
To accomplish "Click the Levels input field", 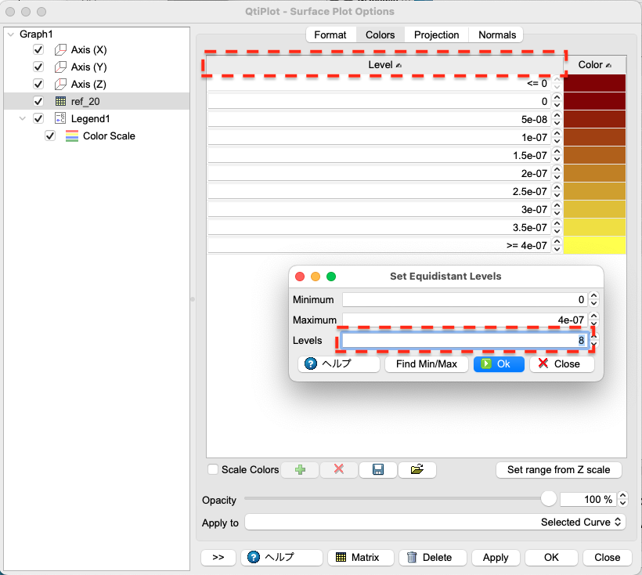I will [x=465, y=340].
